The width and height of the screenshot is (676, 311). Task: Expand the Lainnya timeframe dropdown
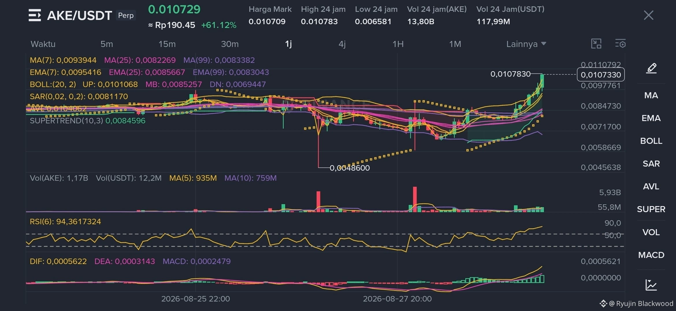tap(526, 44)
